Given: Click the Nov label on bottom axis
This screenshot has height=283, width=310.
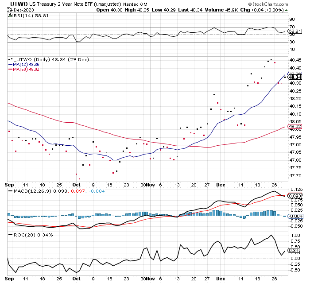Looking at the screenshot, I should point(151,279).
